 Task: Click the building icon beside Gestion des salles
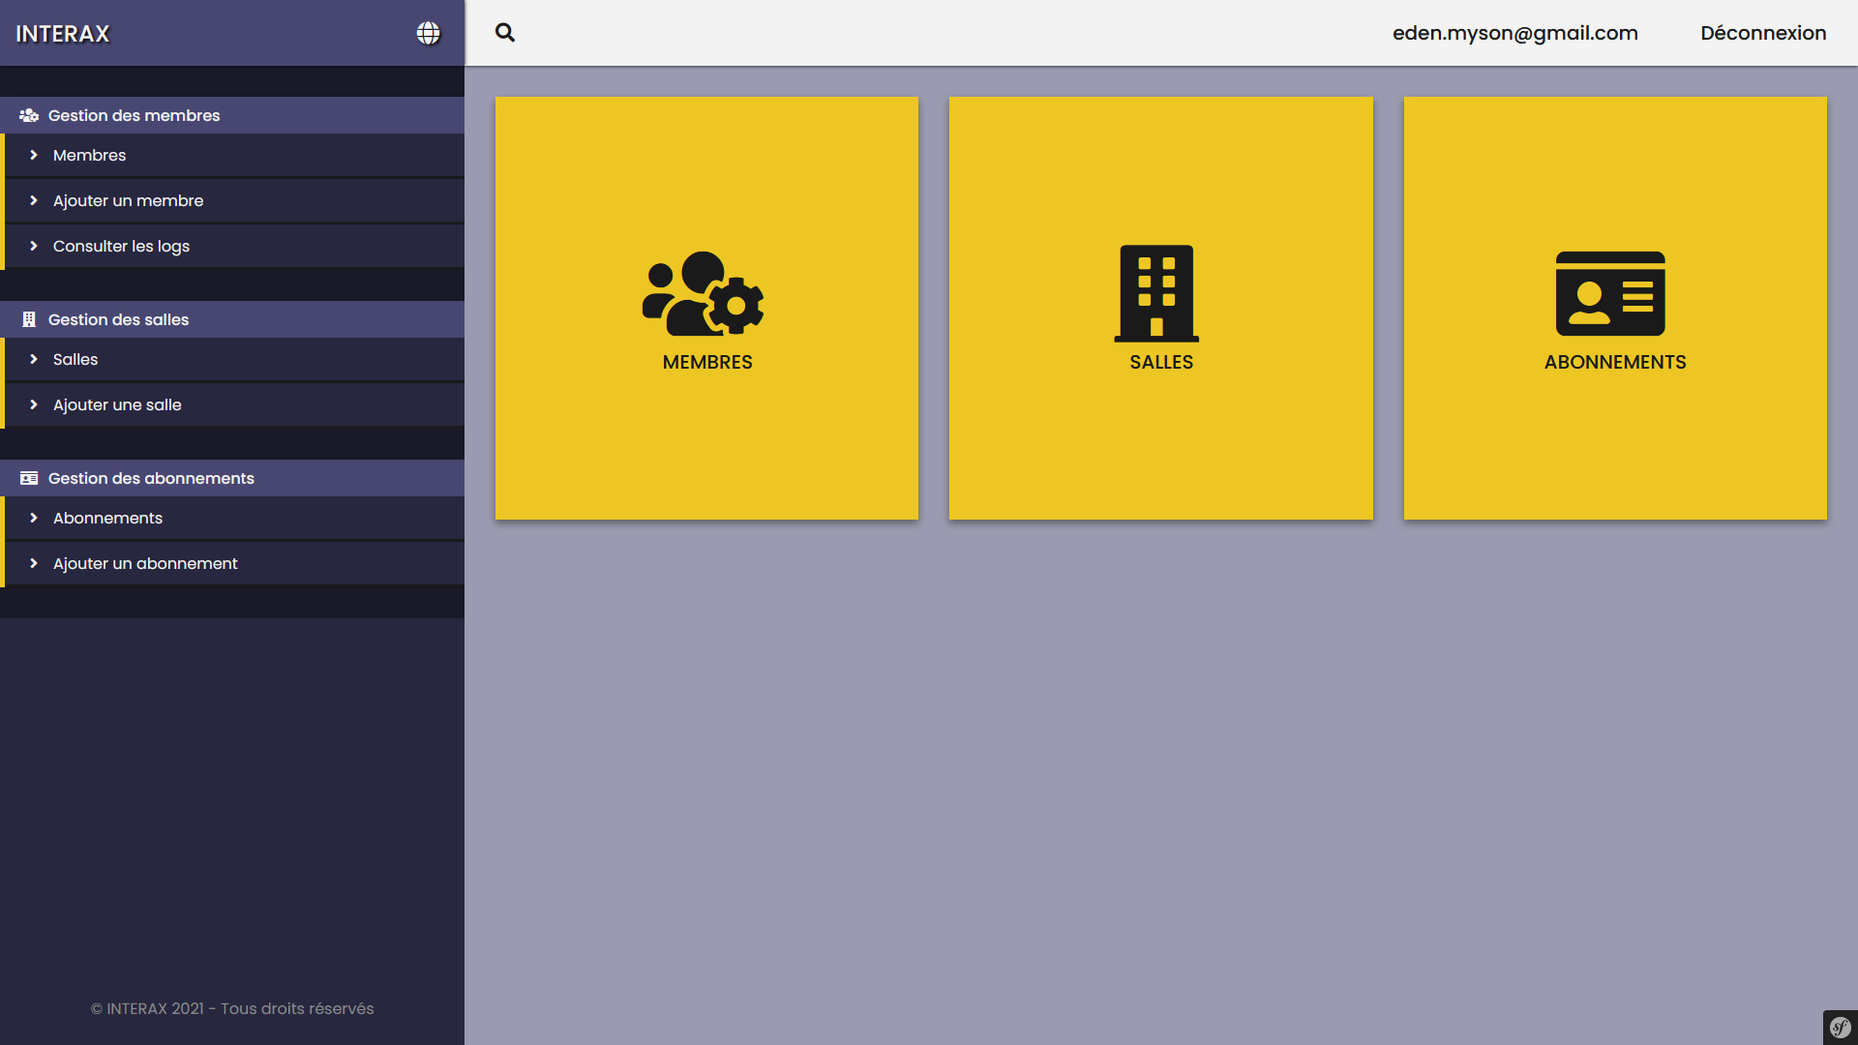tap(29, 319)
